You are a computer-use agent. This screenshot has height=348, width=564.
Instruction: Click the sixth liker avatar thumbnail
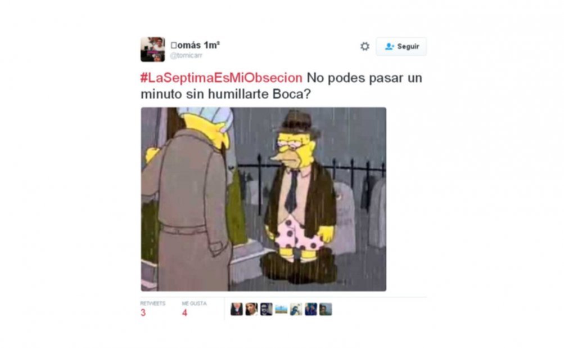pos(311,309)
